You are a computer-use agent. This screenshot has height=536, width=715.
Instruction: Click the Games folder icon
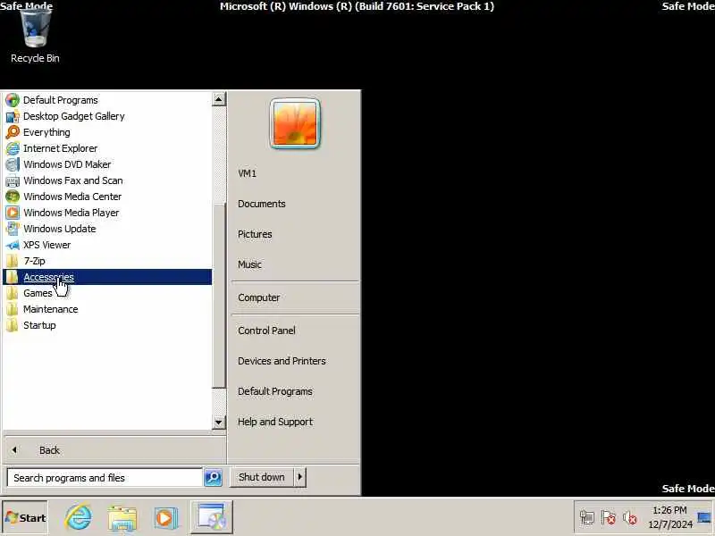click(13, 293)
